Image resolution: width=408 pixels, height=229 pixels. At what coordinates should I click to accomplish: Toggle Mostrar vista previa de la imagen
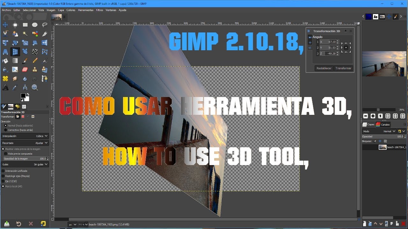point(3,149)
